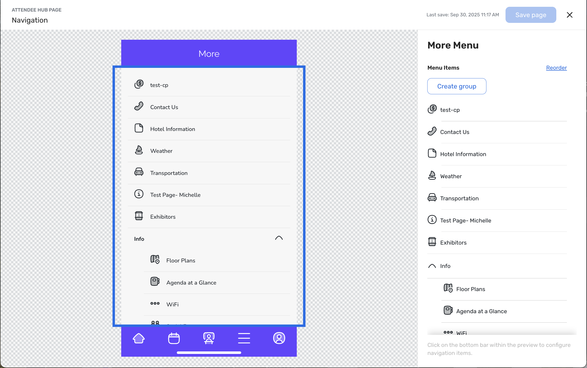This screenshot has height=368, width=587.
Task: Click the Create group button
Action: point(457,86)
